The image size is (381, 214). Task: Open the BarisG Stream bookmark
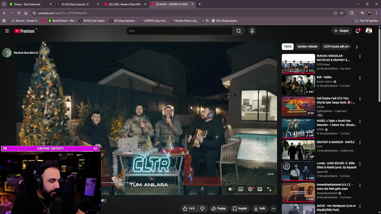click(x=62, y=21)
